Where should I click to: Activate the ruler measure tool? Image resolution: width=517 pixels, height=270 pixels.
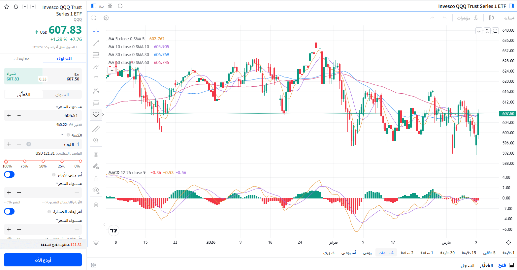(x=96, y=129)
